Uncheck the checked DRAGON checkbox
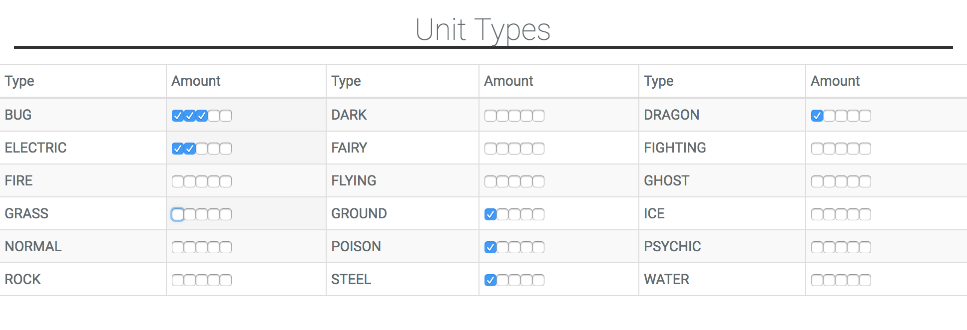This screenshot has width=967, height=330. tap(817, 116)
